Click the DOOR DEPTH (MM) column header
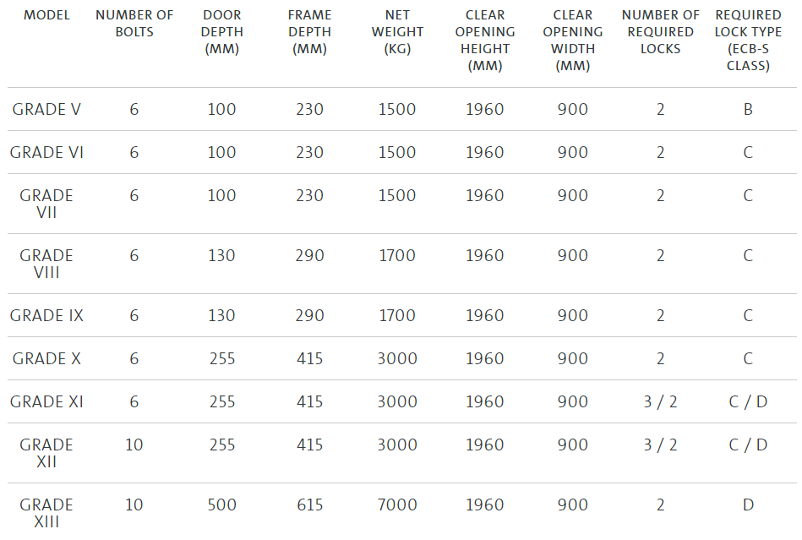The width and height of the screenshot is (802, 540). [x=222, y=31]
